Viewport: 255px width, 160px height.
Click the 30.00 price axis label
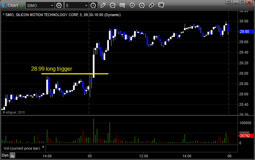(x=244, y=21)
